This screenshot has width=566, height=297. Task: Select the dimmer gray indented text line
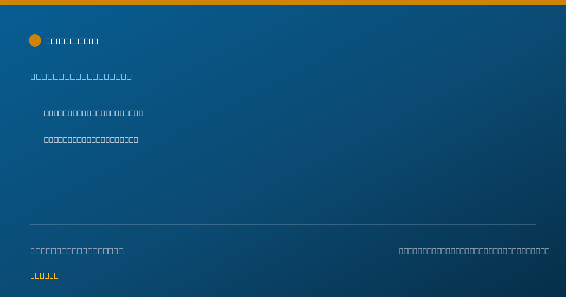point(91,140)
